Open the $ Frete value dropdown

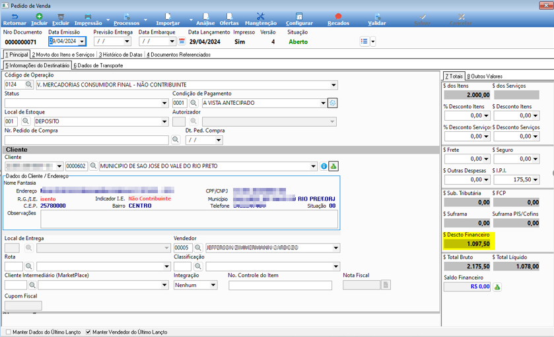[x=486, y=159]
